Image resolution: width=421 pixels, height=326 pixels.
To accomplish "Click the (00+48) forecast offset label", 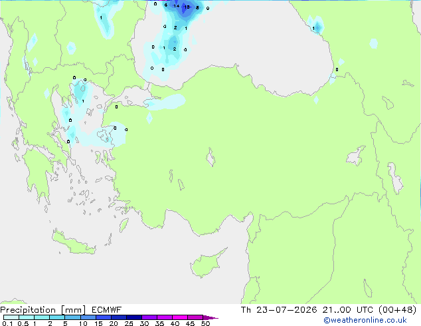I will coord(397,310).
